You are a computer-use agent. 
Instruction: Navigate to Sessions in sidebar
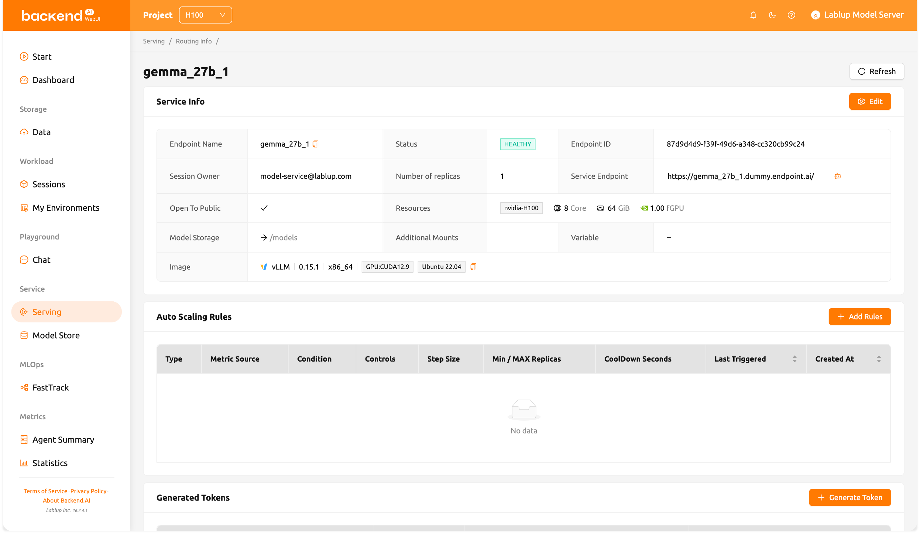tap(48, 184)
